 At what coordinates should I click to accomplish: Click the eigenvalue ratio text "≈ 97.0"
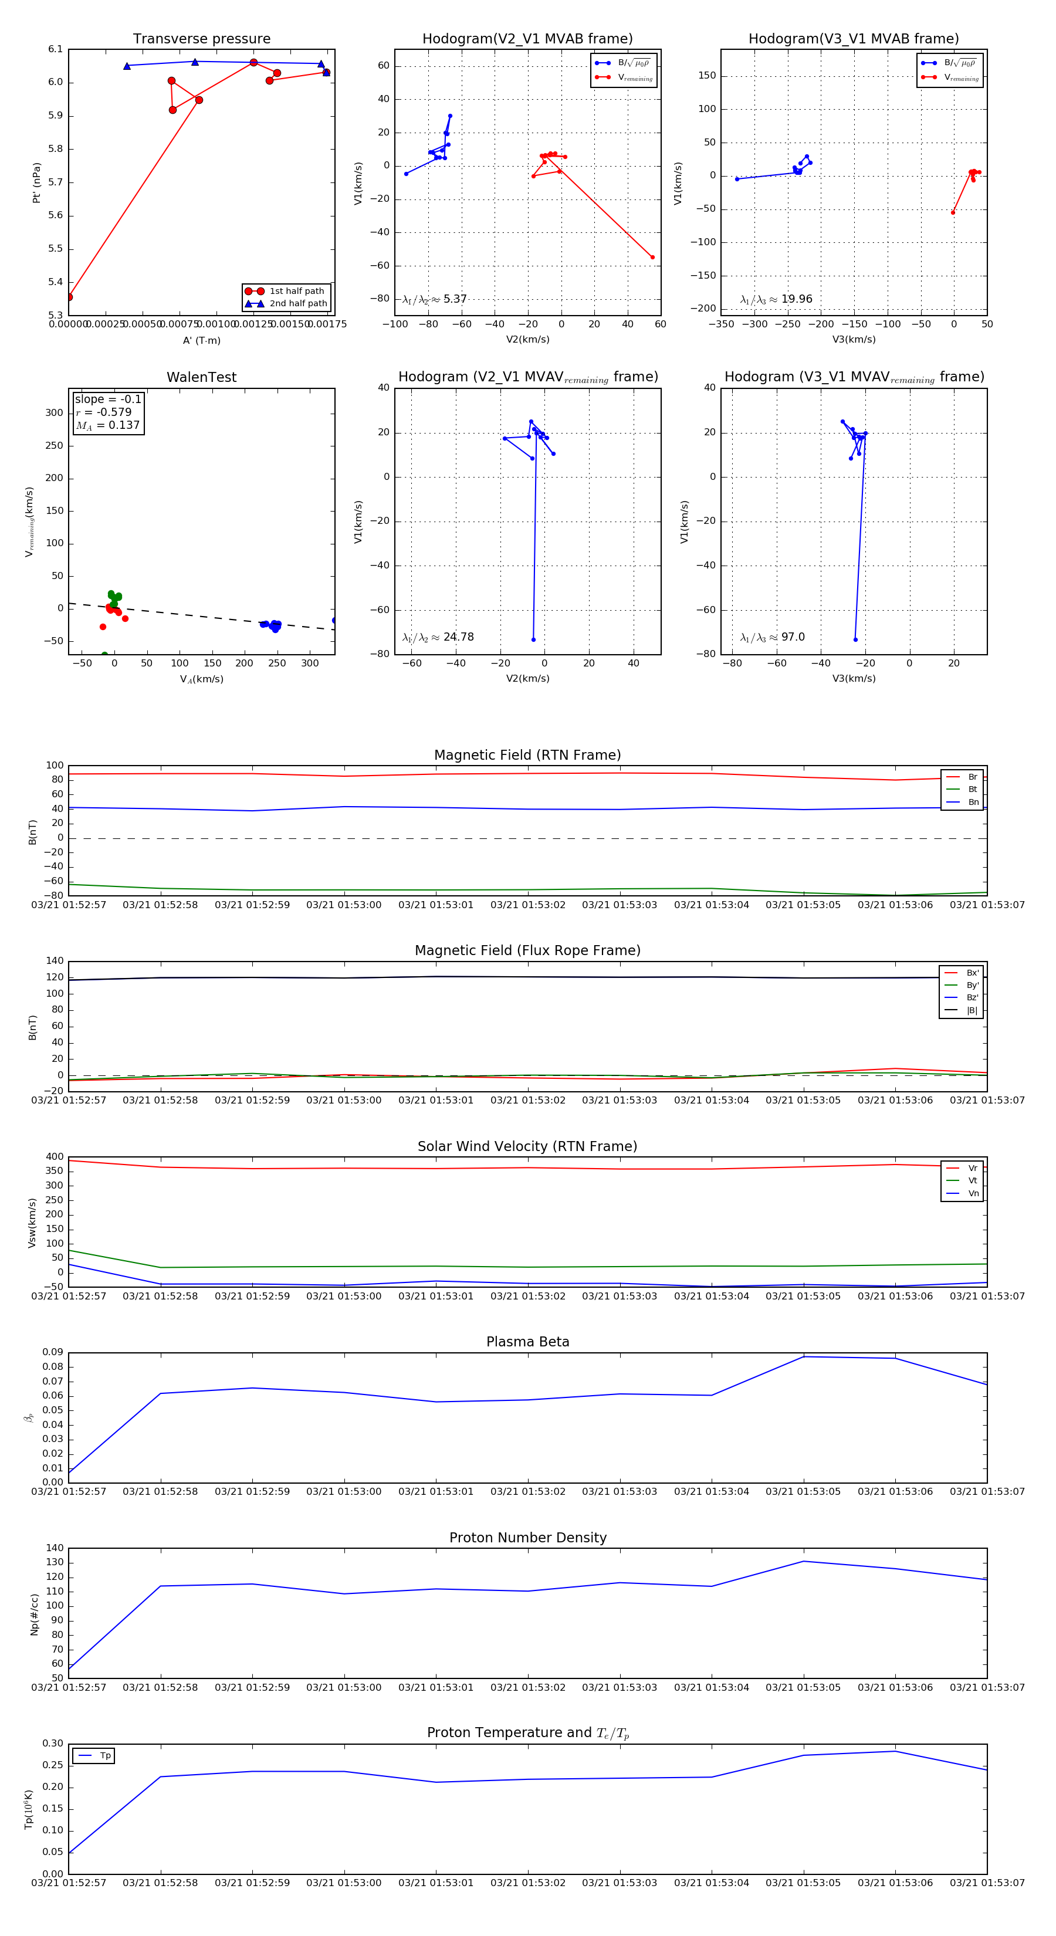[787, 637]
